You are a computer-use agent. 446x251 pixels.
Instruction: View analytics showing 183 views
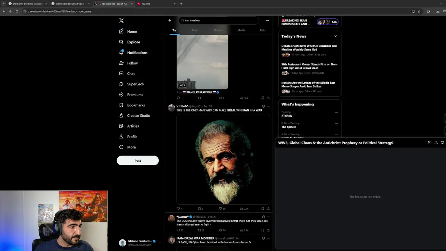tap(244, 98)
